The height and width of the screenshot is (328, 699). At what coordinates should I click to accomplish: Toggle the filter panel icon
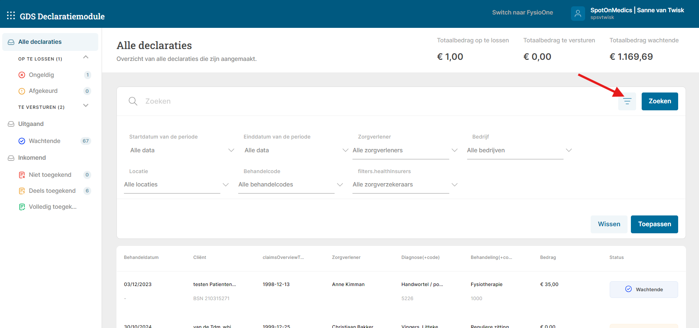[627, 101]
